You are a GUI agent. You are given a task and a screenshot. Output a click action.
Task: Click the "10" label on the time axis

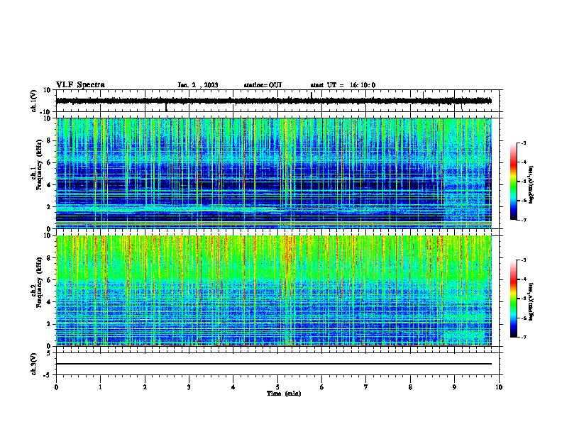(499, 387)
